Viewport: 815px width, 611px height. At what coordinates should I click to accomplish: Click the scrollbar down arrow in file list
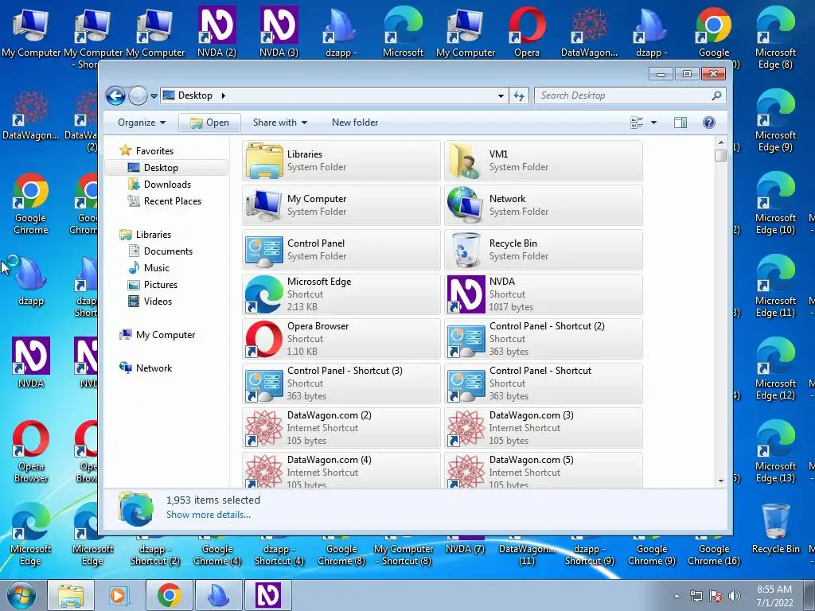[720, 481]
